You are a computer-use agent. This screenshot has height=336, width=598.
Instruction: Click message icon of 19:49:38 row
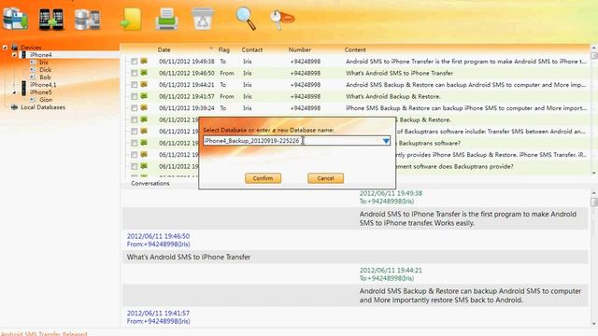point(144,61)
